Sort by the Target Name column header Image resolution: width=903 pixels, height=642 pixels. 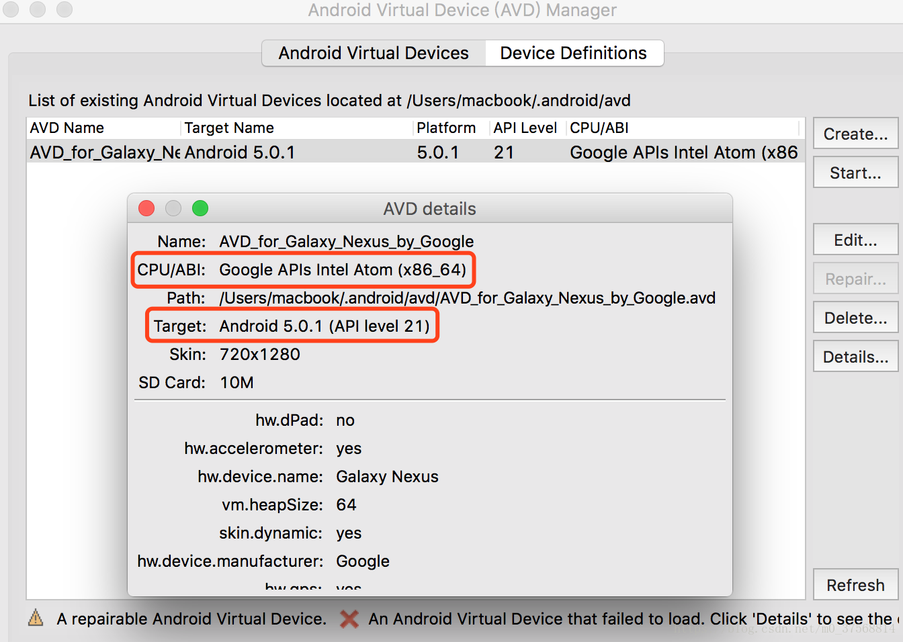coord(296,128)
